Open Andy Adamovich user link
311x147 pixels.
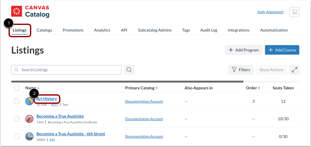click(x=270, y=12)
